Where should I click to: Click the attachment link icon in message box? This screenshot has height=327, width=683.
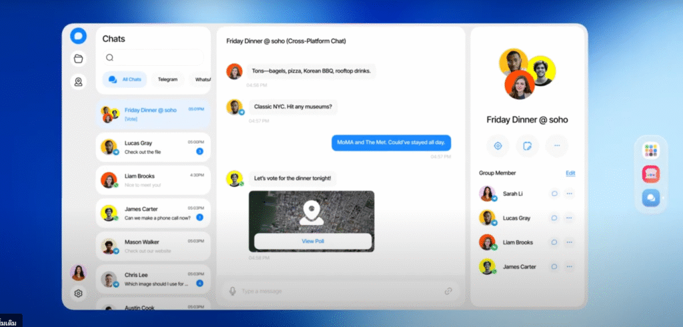pyautogui.click(x=449, y=291)
